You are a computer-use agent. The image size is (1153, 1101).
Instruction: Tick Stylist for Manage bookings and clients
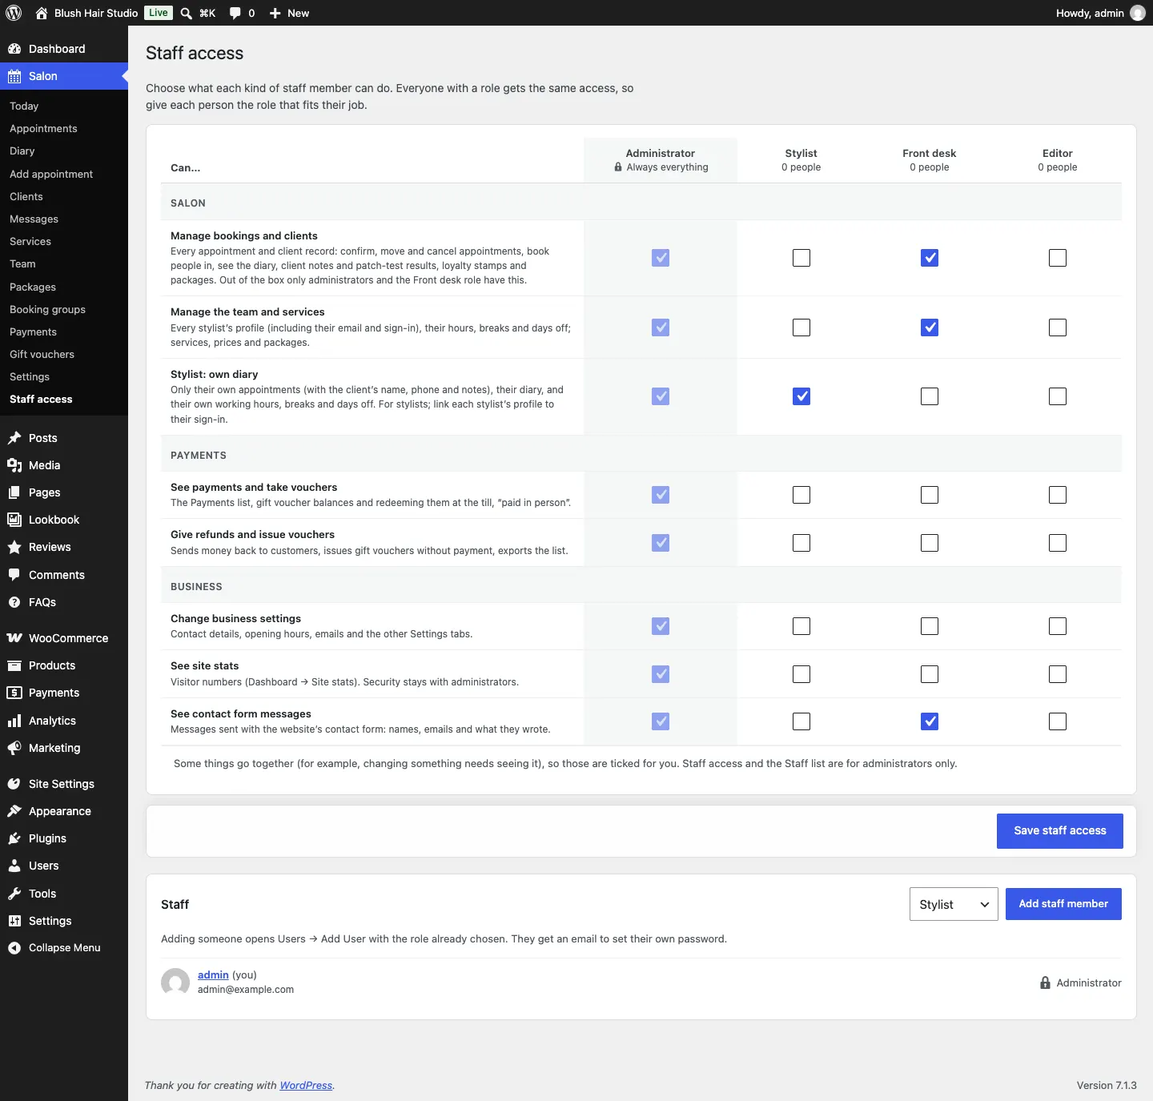click(x=801, y=258)
